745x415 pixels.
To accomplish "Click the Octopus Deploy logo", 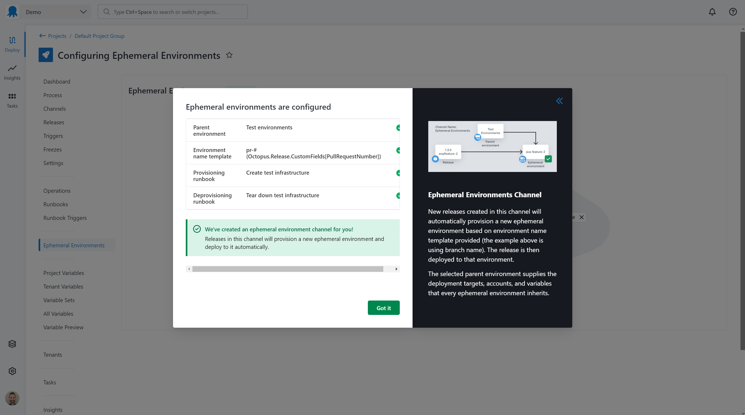I will click(12, 12).
